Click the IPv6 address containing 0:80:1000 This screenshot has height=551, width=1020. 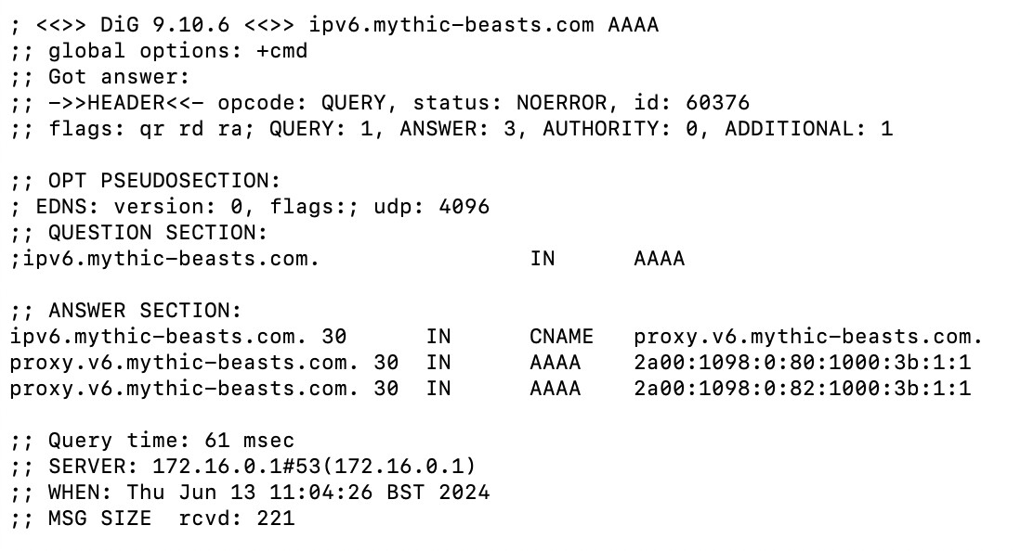(x=802, y=363)
